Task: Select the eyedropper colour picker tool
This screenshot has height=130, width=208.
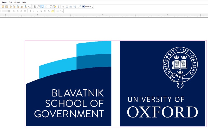Action: pos(80,7)
